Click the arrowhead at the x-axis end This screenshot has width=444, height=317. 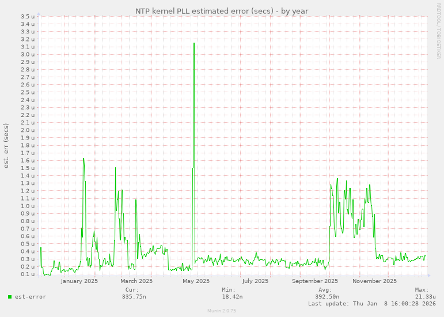tap(429, 276)
